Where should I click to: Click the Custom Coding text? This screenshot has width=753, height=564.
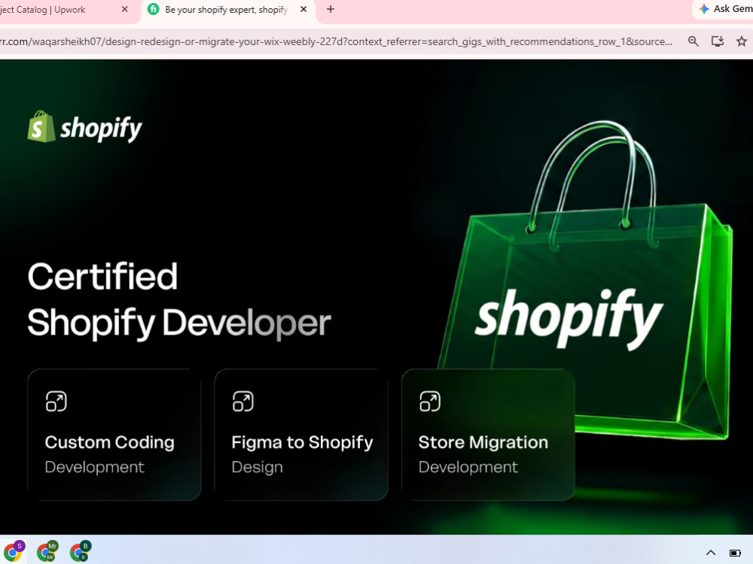coord(109,442)
